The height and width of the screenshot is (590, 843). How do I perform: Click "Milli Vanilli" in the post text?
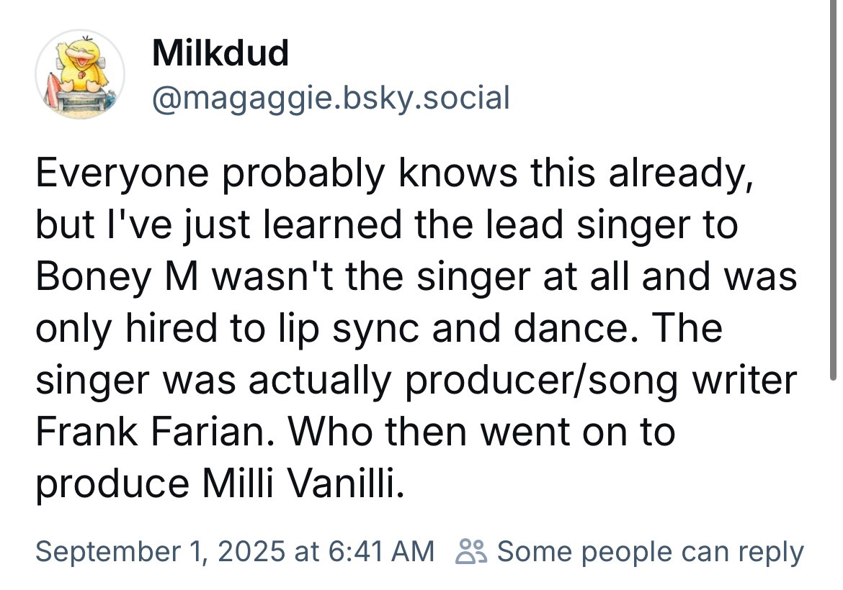pyautogui.click(x=303, y=484)
